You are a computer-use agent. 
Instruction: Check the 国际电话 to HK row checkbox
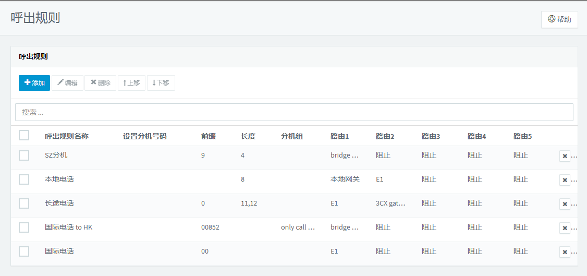click(24, 227)
